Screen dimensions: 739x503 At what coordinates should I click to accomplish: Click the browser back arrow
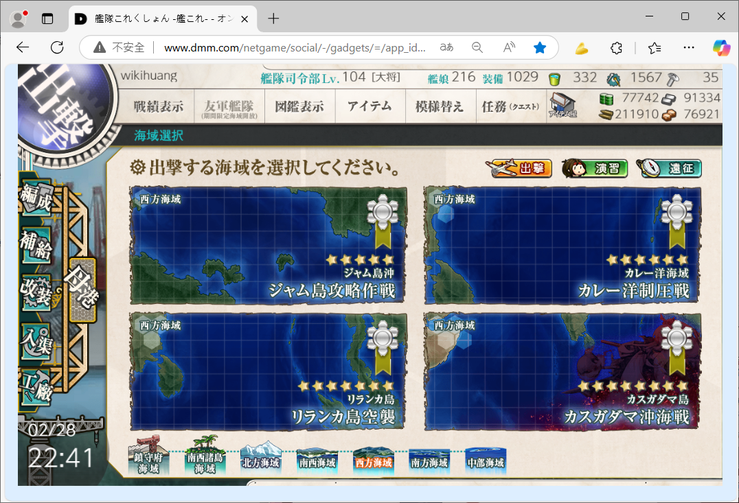[23, 47]
